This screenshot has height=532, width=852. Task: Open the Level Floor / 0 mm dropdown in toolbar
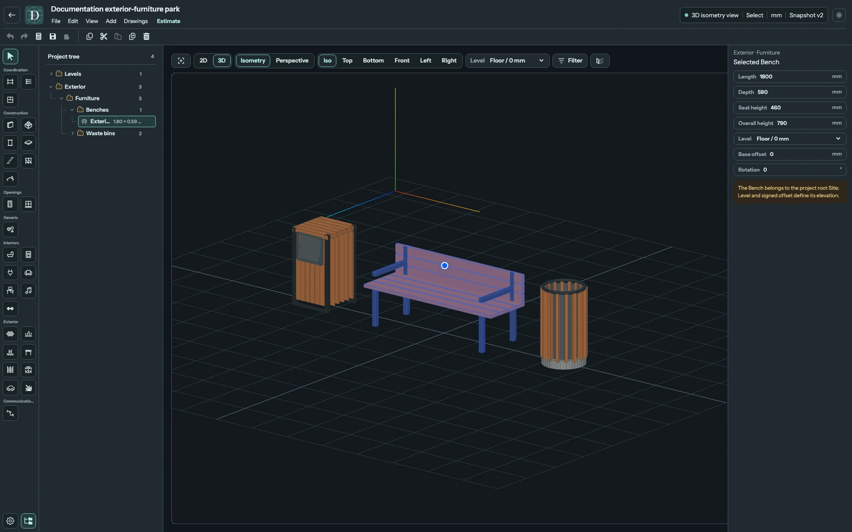pos(507,61)
